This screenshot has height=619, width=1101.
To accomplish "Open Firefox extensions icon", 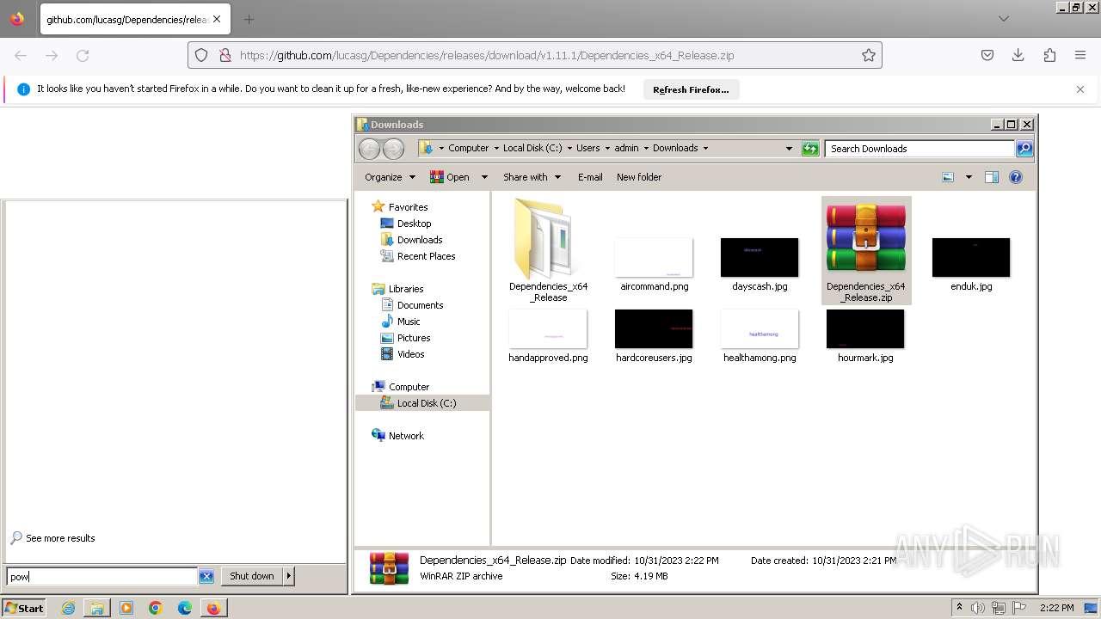I will tap(1049, 55).
